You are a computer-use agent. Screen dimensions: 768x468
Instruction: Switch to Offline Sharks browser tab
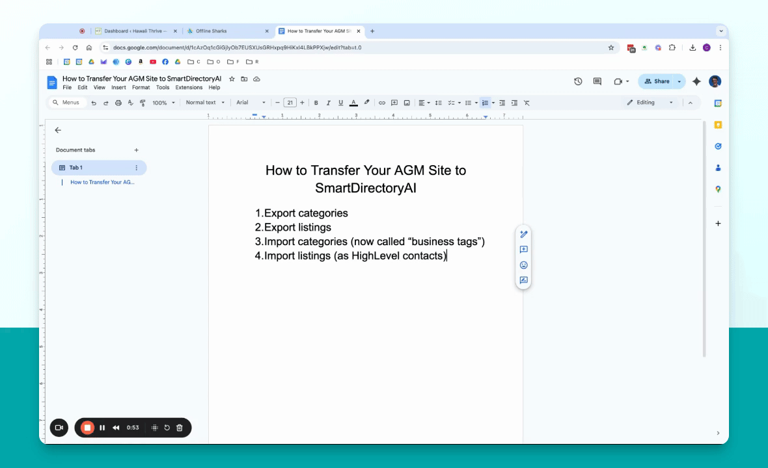click(228, 31)
